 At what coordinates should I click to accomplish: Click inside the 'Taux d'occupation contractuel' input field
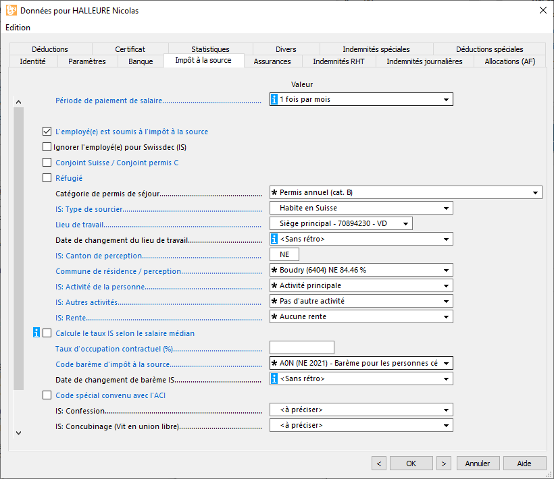301,347
